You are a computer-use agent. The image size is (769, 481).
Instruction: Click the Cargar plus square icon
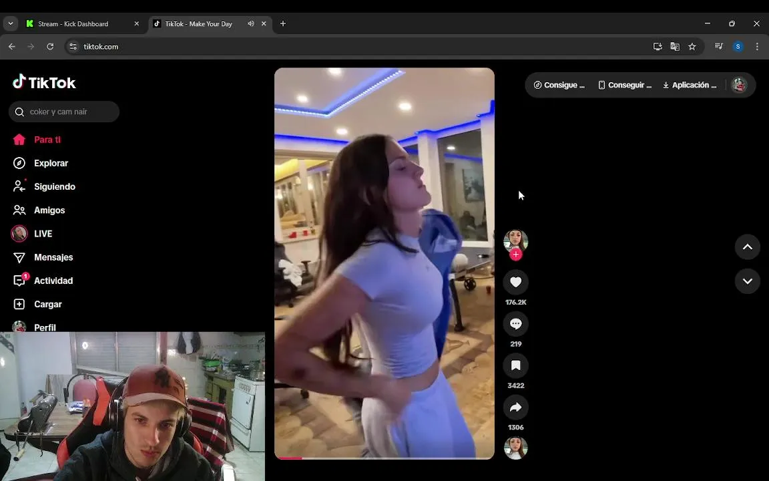19,305
